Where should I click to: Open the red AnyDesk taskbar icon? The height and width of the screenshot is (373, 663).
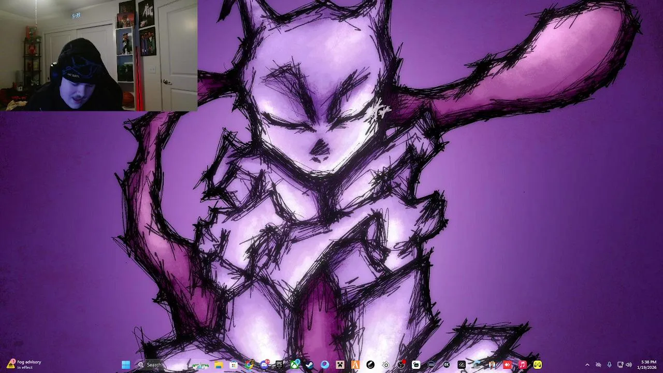pos(507,365)
